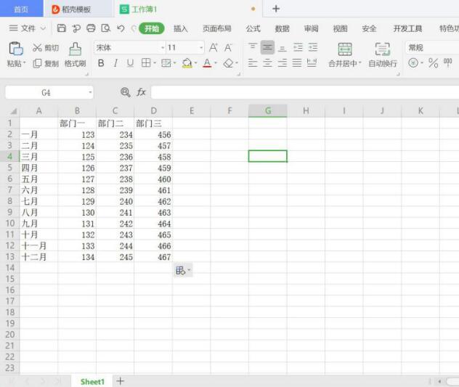This screenshot has width=459, height=387.
Task: Open the 插入 ribbon tab
Action: pyautogui.click(x=181, y=28)
